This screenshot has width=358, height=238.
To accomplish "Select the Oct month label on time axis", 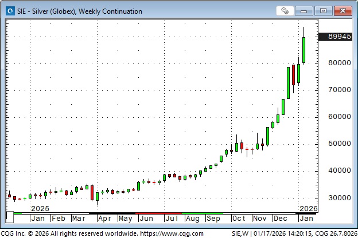I will point(239,219).
